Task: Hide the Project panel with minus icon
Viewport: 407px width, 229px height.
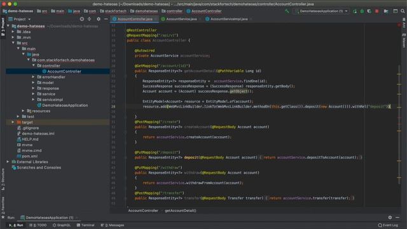Action: [x=106, y=19]
